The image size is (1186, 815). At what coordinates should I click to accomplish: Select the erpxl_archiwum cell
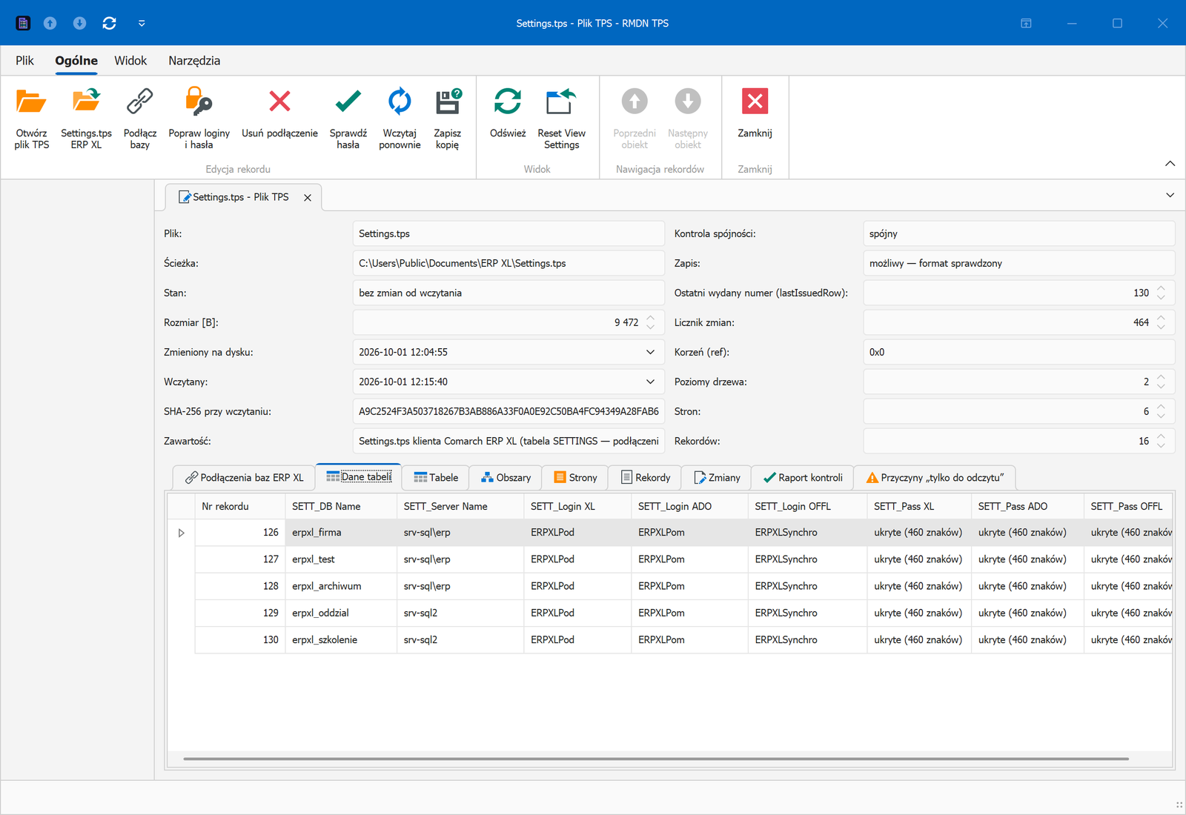pos(341,586)
